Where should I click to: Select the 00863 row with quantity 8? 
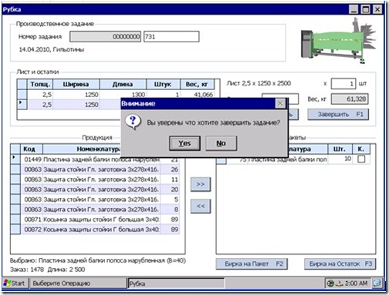pyautogui.click(x=95, y=210)
